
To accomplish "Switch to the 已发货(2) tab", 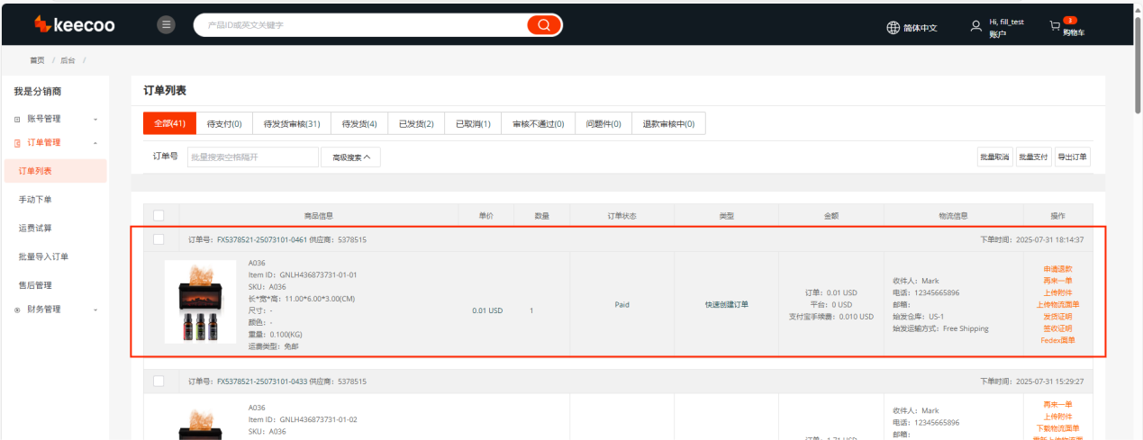I will point(416,124).
